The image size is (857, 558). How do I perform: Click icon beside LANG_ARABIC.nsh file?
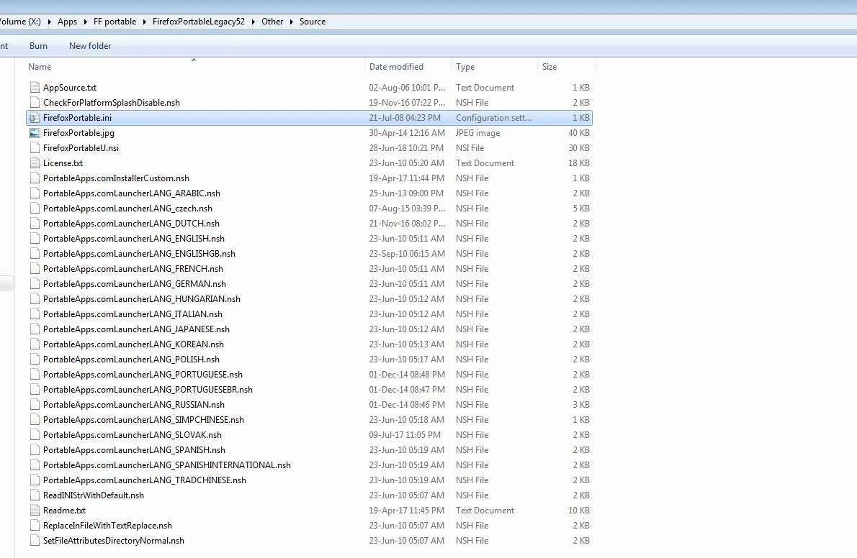tap(35, 193)
